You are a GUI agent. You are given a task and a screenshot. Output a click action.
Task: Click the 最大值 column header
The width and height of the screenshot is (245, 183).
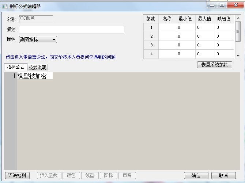tap(205, 19)
